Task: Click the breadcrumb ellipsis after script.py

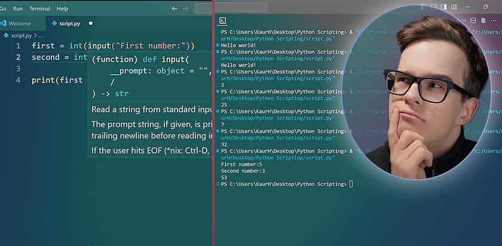Action: point(41,36)
